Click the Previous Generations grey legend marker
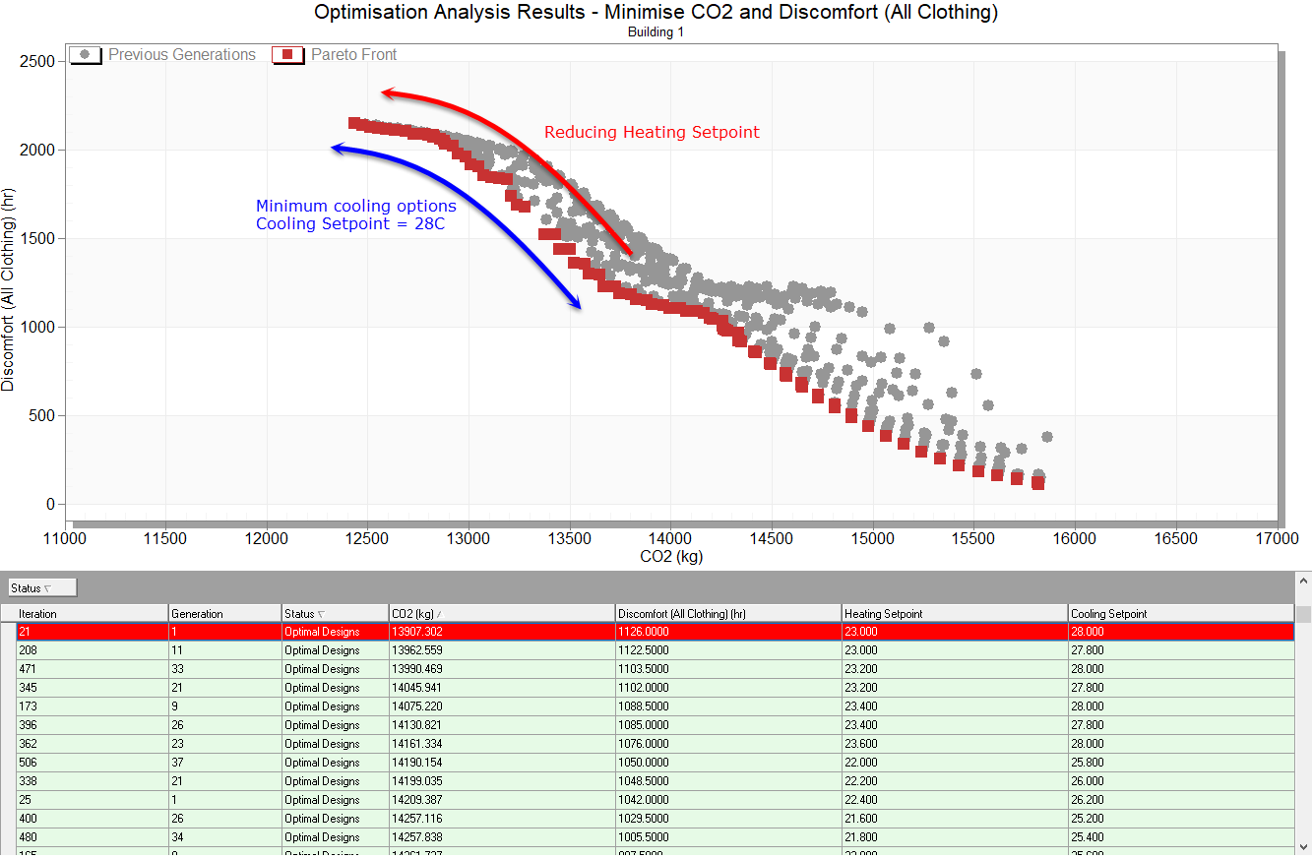The height and width of the screenshot is (859, 1313). [87, 55]
